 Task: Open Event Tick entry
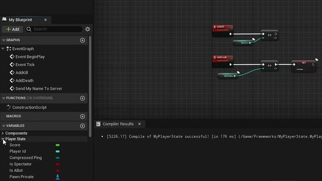(25, 65)
